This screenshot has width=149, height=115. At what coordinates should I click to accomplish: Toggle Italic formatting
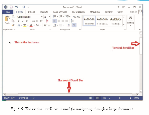point(23,21)
